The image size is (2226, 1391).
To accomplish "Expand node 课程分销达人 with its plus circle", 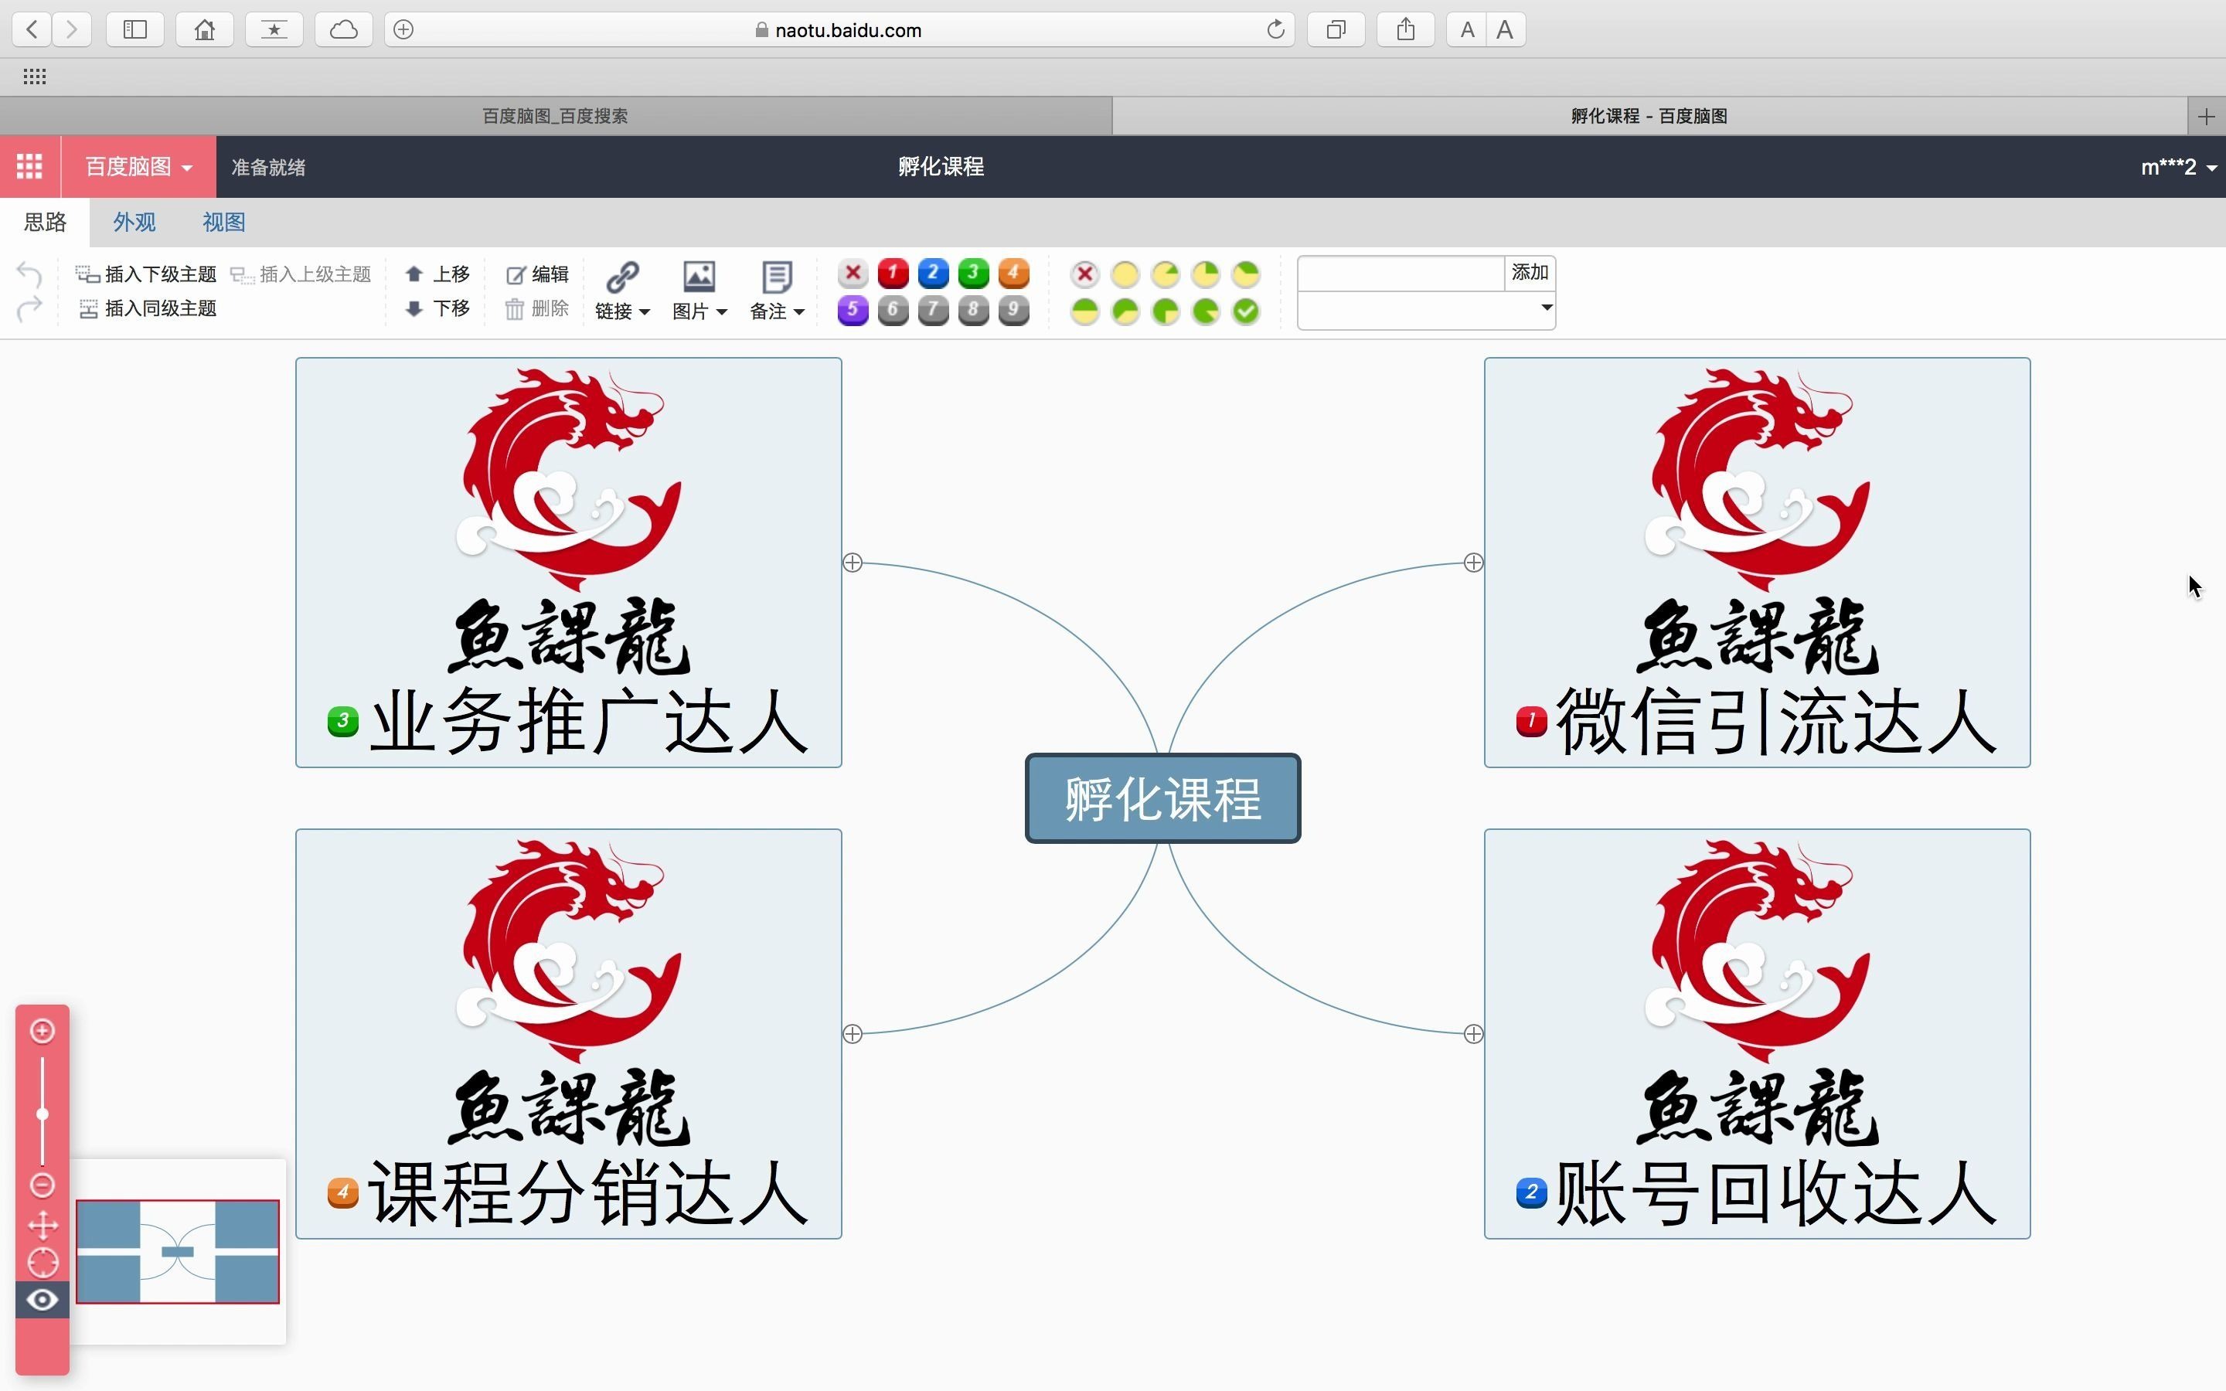I will [853, 1034].
